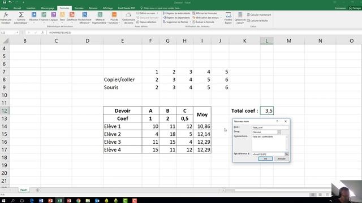Open the Fenêtre Espion window

point(229,17)
